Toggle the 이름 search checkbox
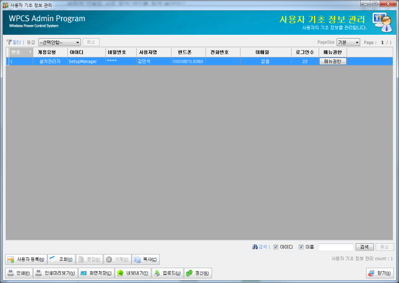The image size is (399, 283). coord(301,247)
